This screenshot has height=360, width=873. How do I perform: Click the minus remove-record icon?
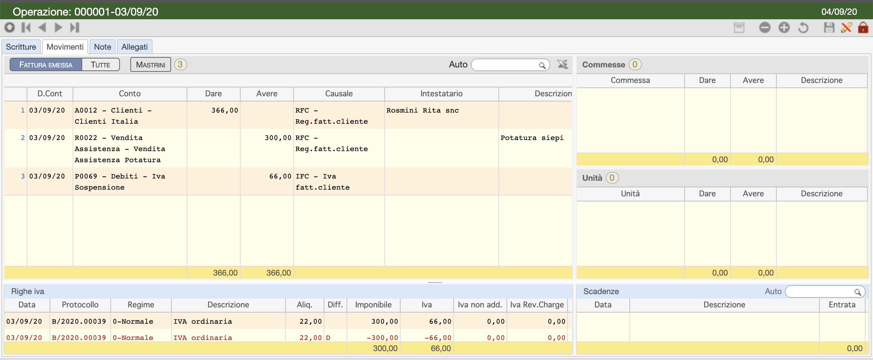pos(765,28)
